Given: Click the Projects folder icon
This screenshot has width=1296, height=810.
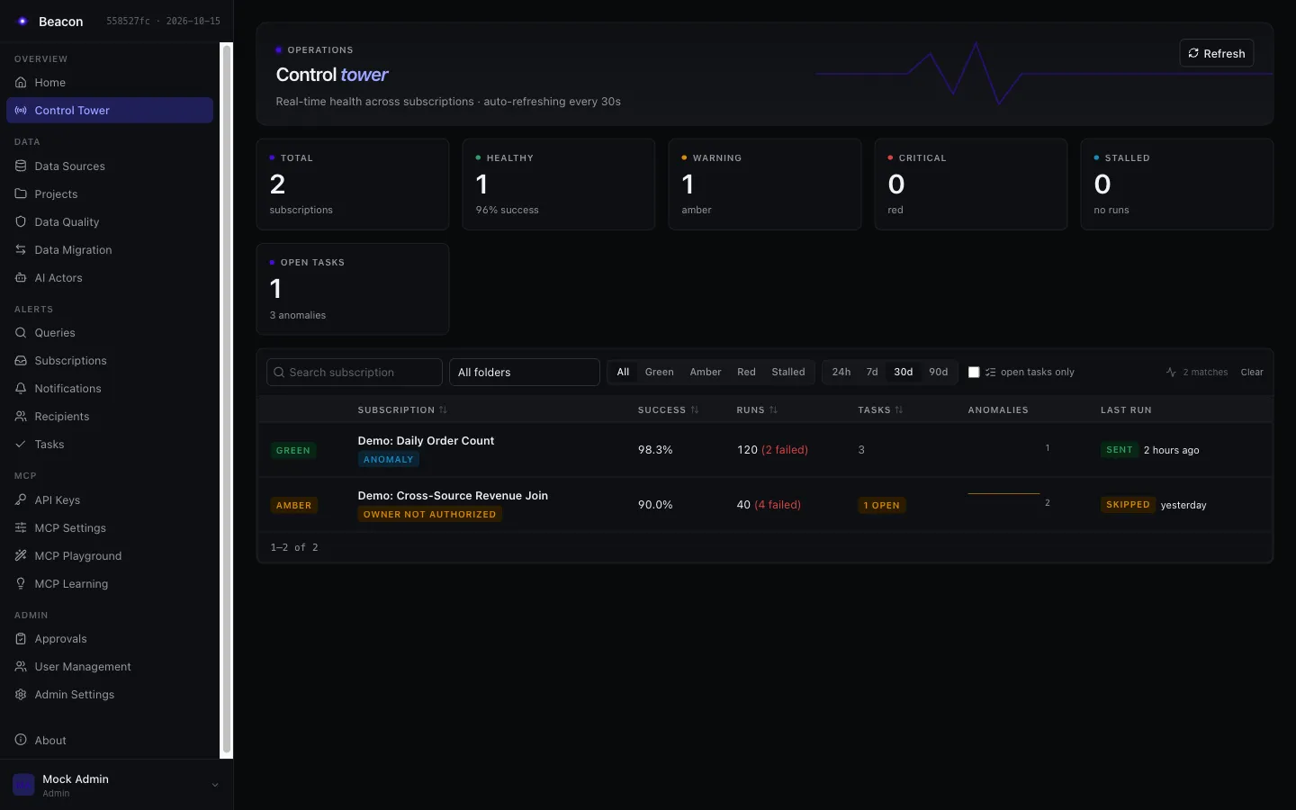Looking at the screenshot, I should (x=21, y=194).
